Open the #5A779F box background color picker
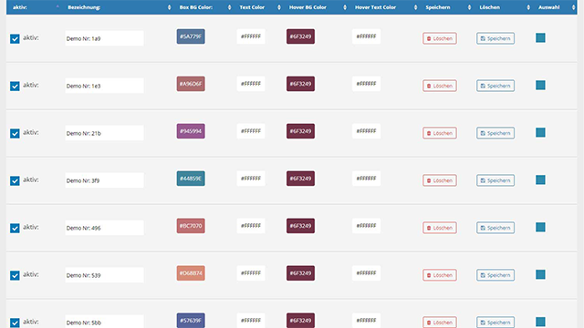 (191, 36)
